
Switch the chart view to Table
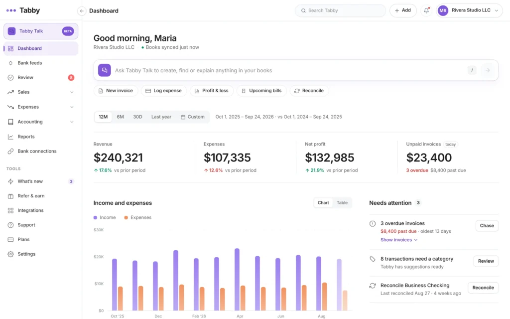pyautogui.click(x=342, y=203)
